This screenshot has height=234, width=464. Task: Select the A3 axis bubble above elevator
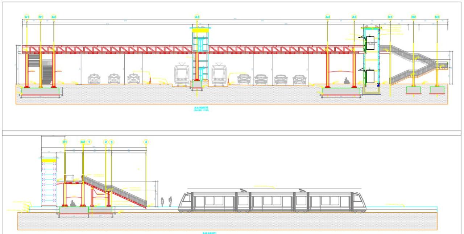click(197, 17)
